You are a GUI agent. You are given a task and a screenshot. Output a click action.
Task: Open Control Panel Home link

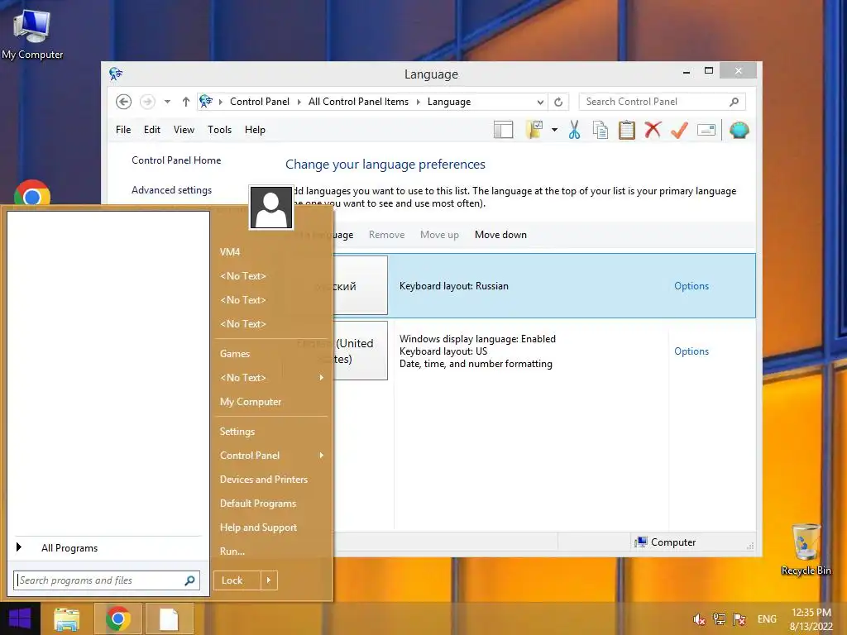coord(176,160)
